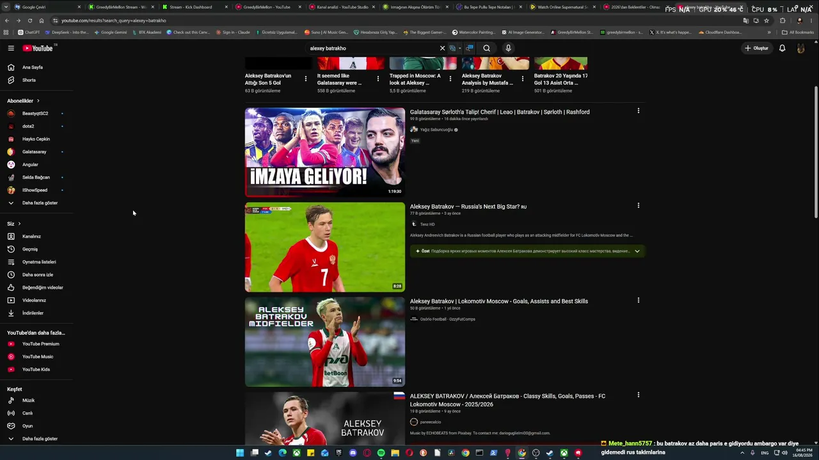
Task: Click the page vertical scrollbar
Action: click(816, 153)
